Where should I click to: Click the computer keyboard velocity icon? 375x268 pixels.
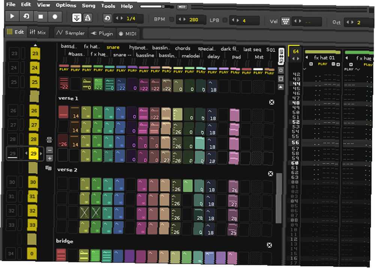285,21
